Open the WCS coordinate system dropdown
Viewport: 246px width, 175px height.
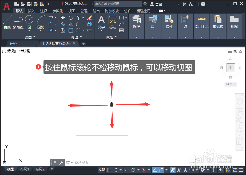231,84
